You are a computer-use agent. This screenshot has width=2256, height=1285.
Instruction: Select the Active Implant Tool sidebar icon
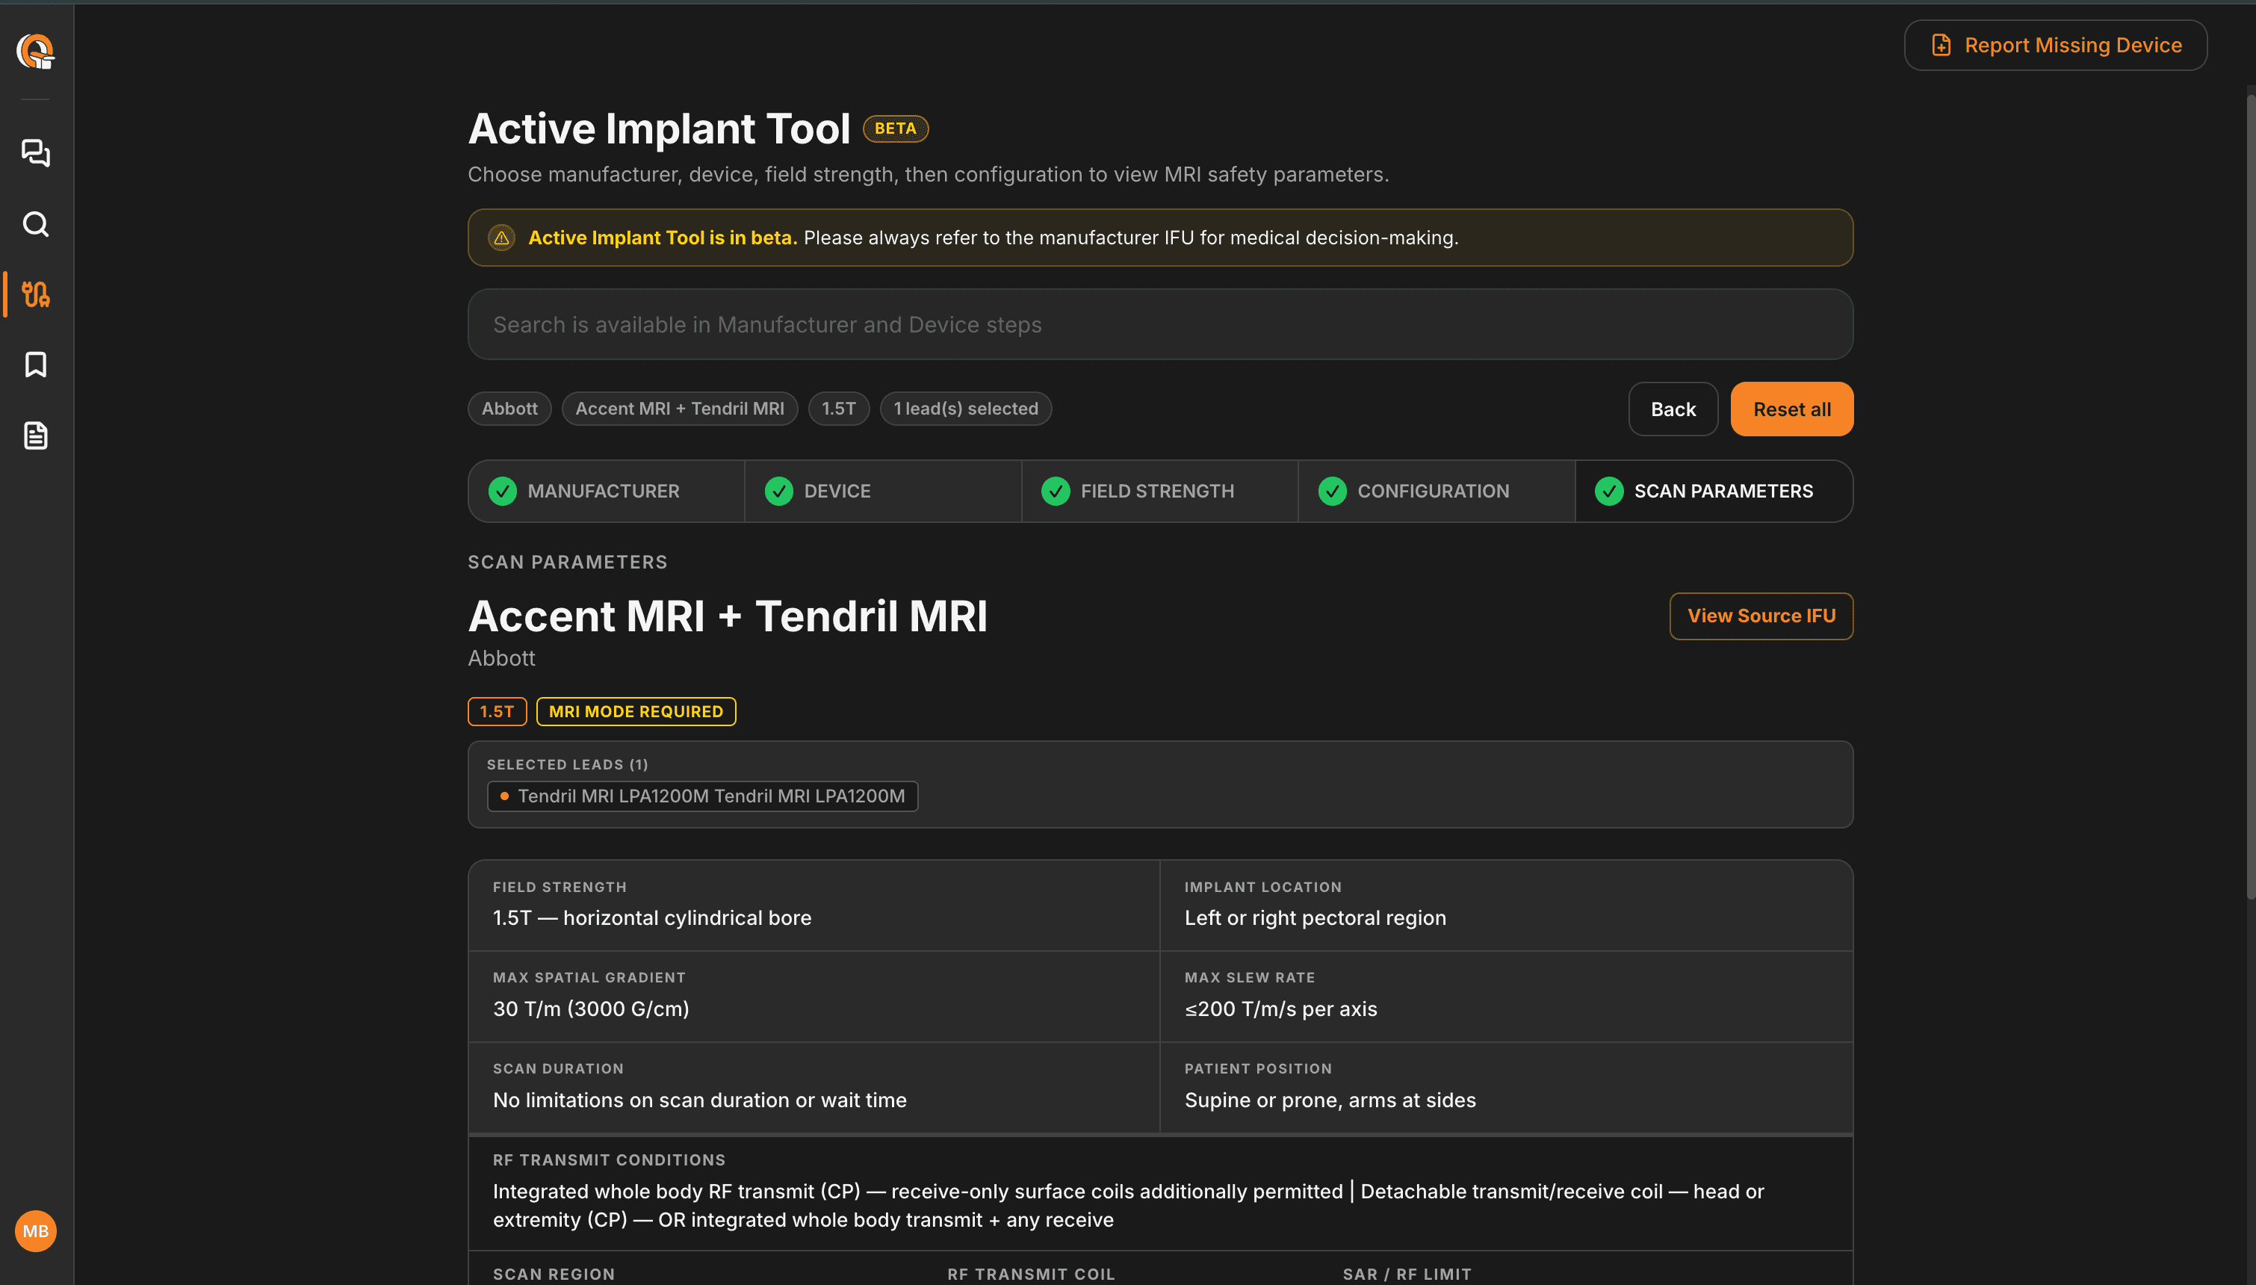click(35, 294)
